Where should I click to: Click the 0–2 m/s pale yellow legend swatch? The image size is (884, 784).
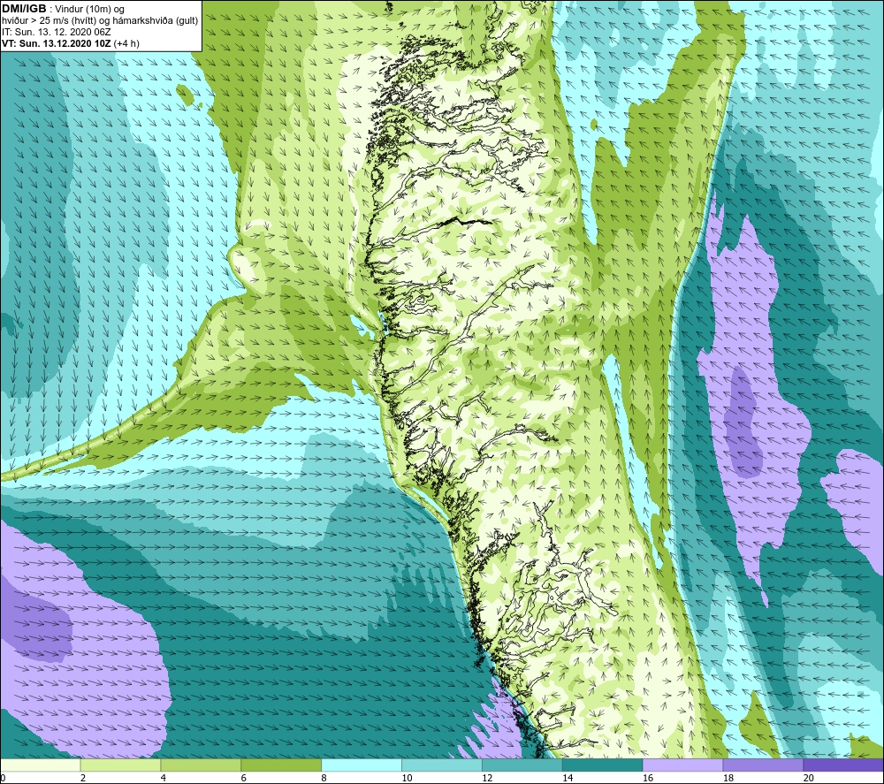point(40,765)
